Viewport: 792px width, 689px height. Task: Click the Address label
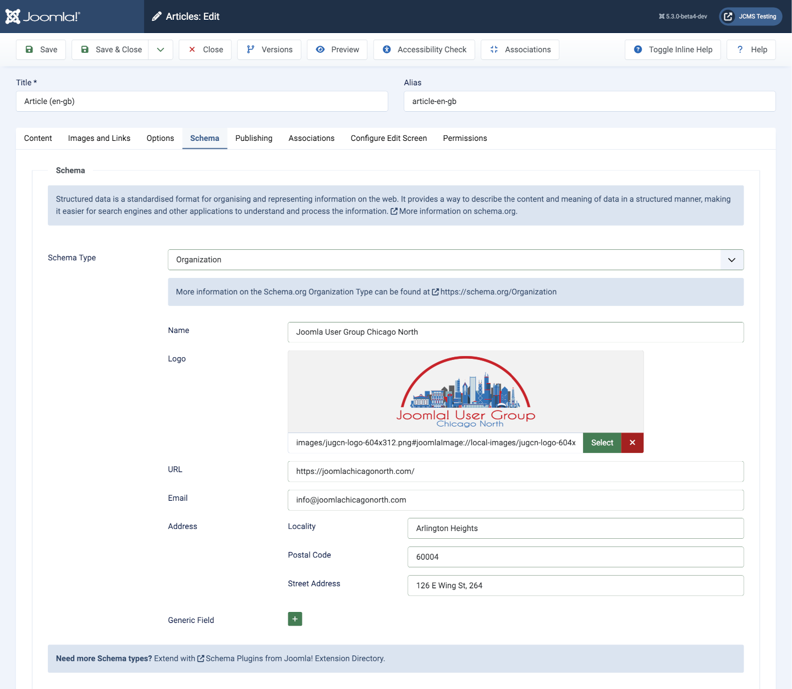(x=183, y=527)
